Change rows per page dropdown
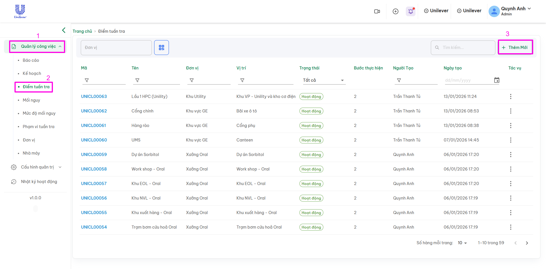This screenshot has width=546, height=269. [x=462, y=243]
